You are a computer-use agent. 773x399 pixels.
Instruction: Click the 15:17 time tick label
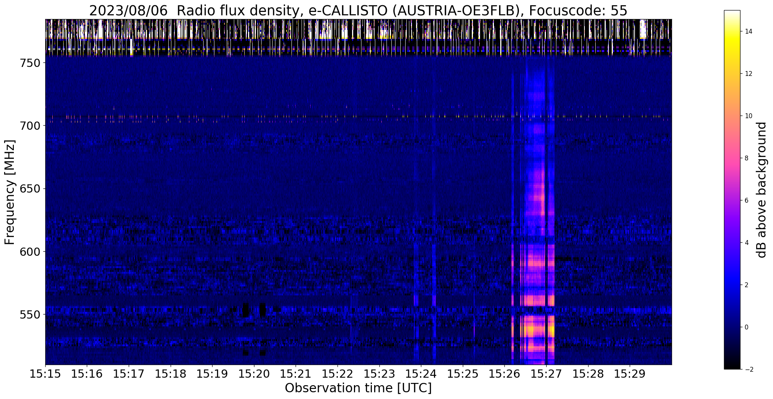129,374
